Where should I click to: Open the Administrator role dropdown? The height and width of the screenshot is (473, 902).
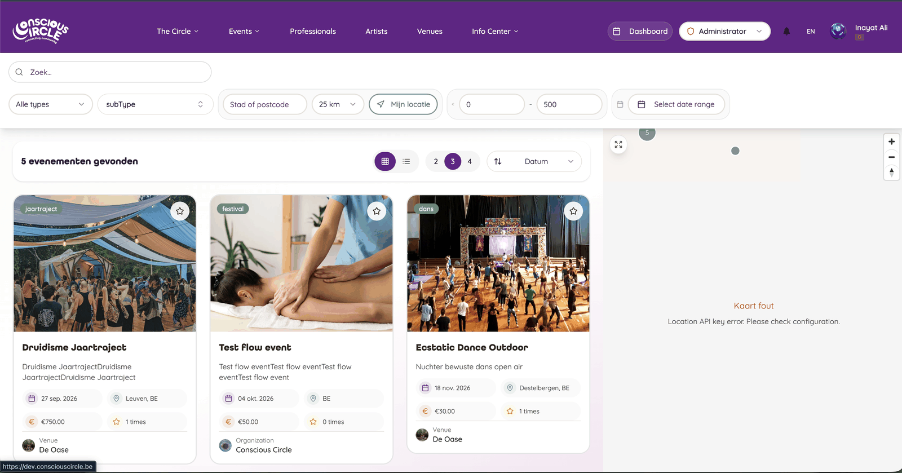[x=724, y=32]
